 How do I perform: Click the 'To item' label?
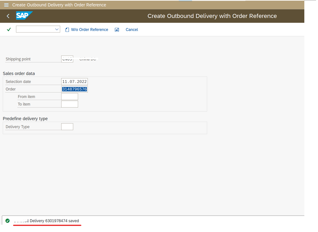click(x=24, y=104)
